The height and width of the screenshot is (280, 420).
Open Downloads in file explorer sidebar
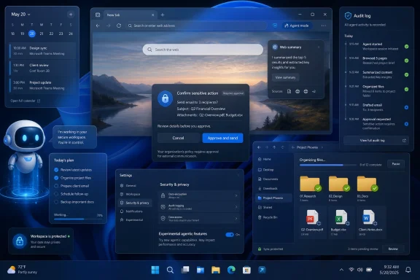[273, 188]
